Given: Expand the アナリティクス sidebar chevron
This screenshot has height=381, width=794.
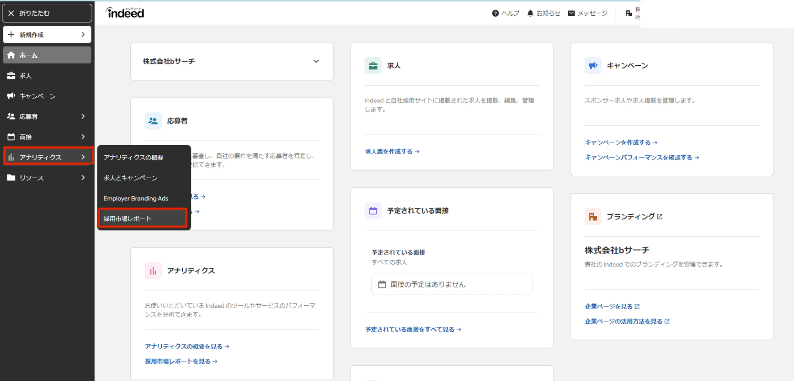Looking at the screenshot, I should tap(83, 157).
